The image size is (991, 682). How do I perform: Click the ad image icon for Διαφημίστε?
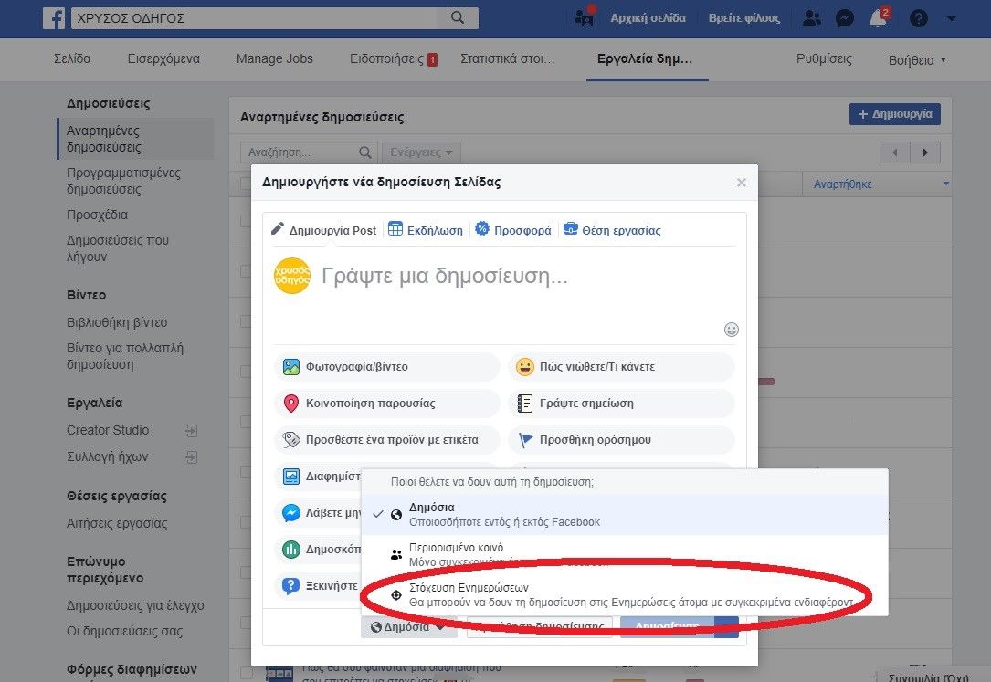click(x=290, y=477)
